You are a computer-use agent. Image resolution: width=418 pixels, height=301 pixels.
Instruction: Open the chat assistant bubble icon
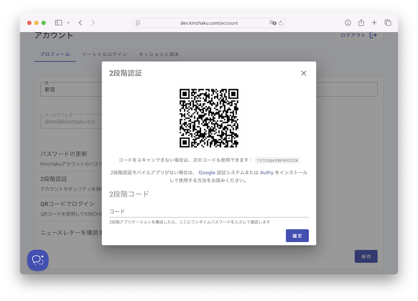[38, 260]
